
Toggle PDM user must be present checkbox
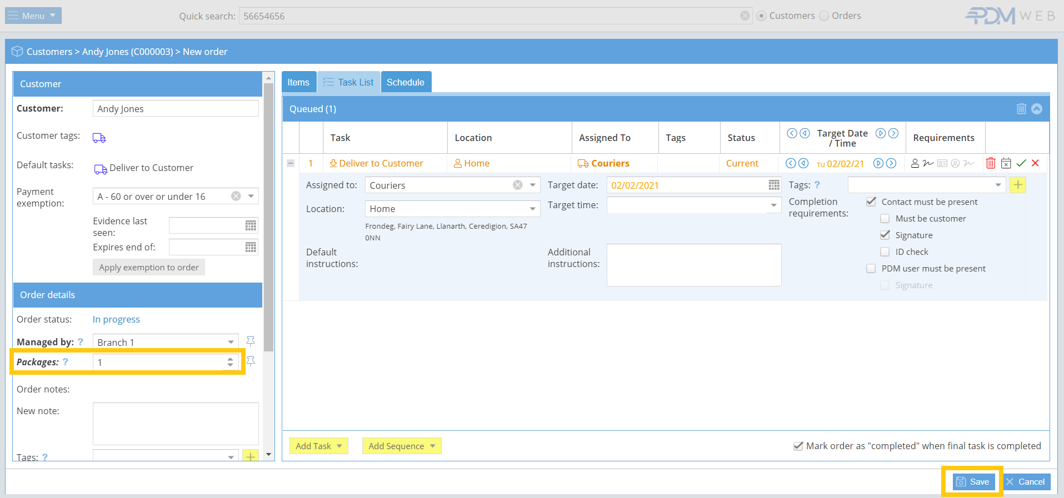871,269
